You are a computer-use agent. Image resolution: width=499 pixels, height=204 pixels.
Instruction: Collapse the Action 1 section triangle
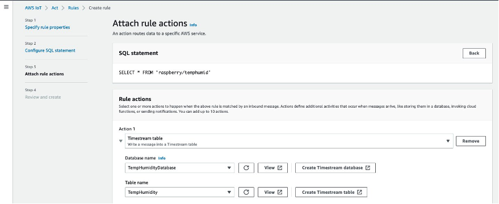click(x=121, y=141)
